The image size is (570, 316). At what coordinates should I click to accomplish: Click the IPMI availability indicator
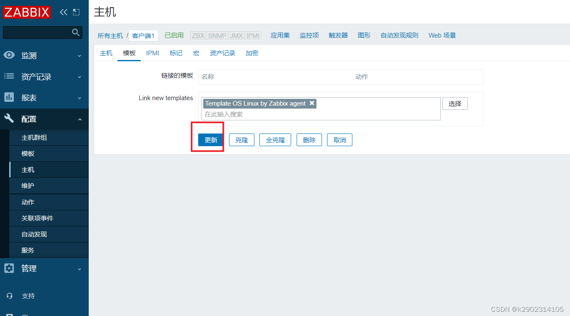253,35
